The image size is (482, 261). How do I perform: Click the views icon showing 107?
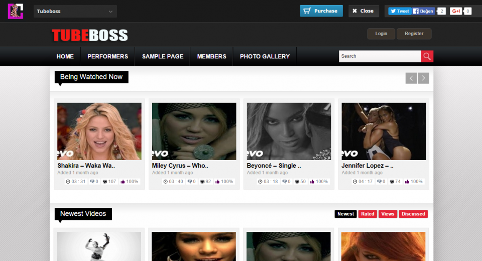coord(105,182)
